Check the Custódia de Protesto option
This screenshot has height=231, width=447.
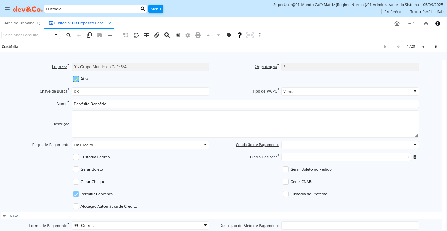tap(286, 194)
